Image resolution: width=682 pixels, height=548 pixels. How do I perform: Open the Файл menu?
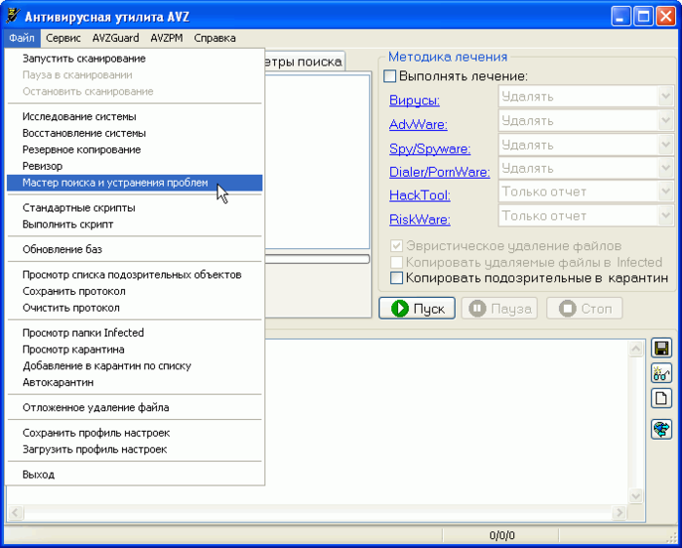pyautogui.click(x=21, y=38)
